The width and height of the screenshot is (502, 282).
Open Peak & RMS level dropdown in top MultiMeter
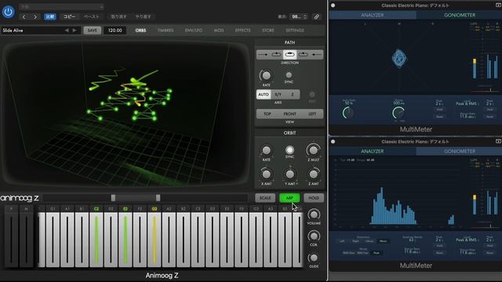pyautogui.click(x=467, y=103)
